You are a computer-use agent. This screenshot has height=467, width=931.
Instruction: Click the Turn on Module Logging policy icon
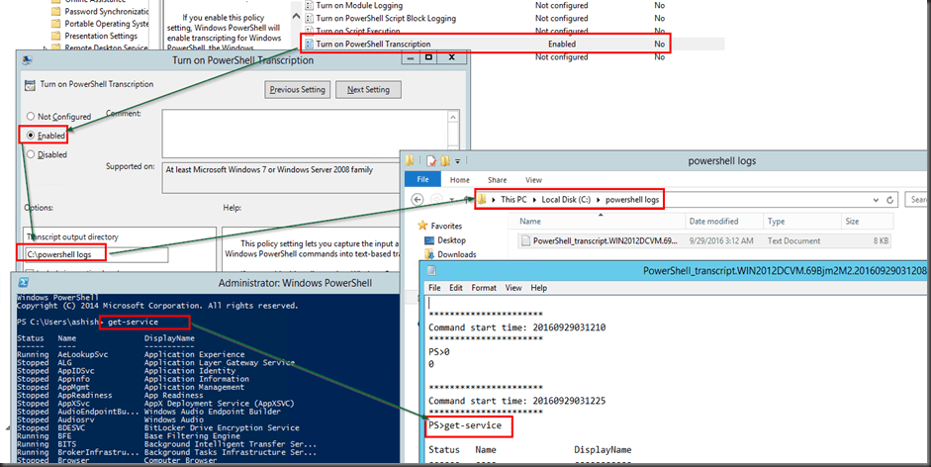point(309,5)
